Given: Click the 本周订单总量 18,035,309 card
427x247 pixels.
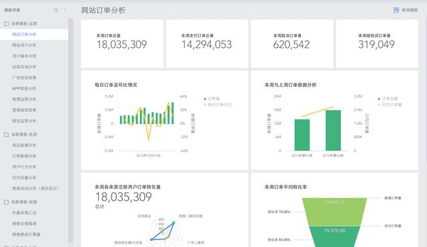Looking at the screenshot, I should click(122, 43).
